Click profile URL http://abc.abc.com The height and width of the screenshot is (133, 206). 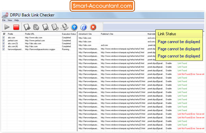click(33, 43)
